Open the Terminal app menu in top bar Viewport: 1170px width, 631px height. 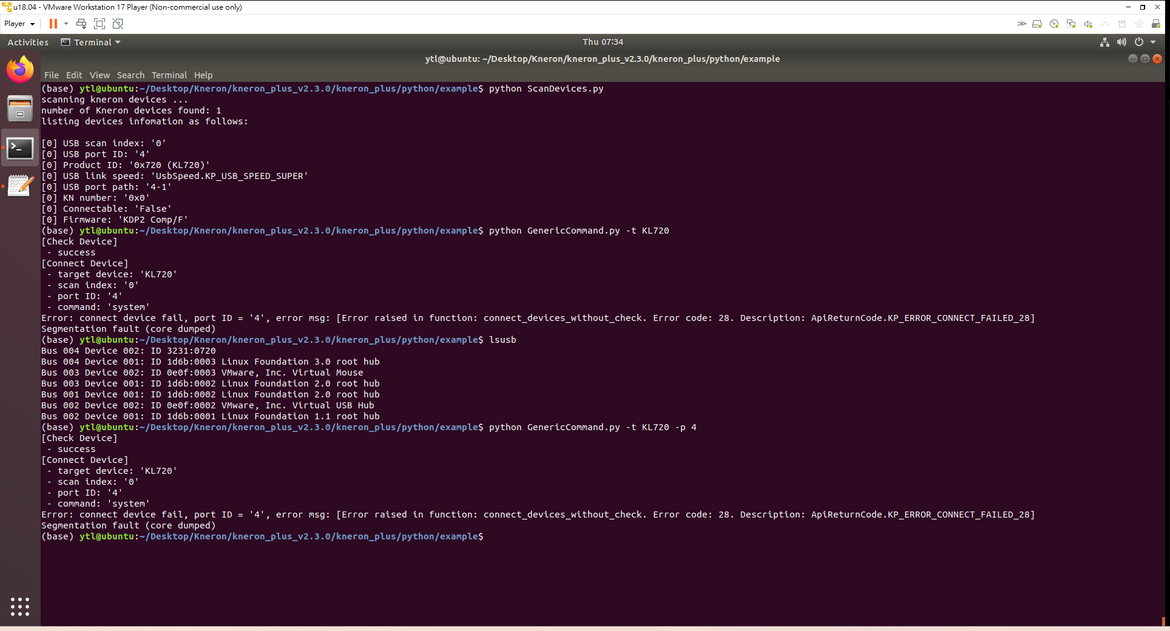pyautogui.click(x=91, y=42)
